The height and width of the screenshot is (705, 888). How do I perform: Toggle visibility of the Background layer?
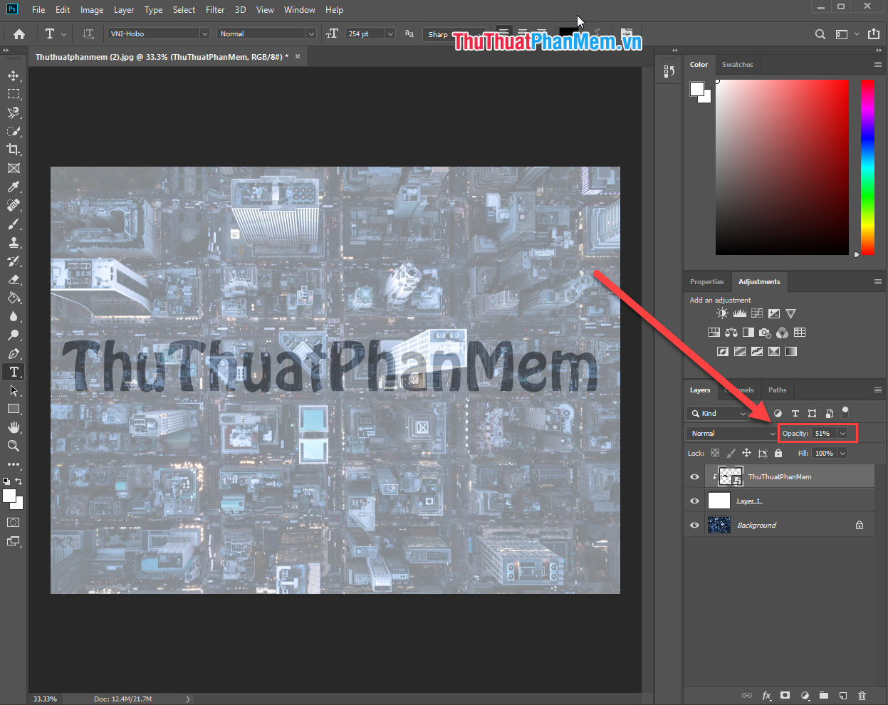tap(694, 525)
